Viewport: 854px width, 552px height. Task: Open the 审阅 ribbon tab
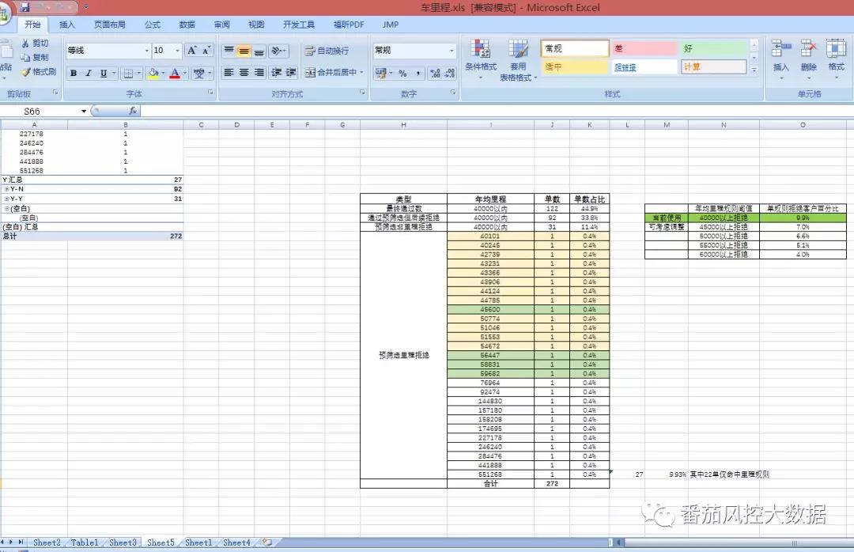221,25
